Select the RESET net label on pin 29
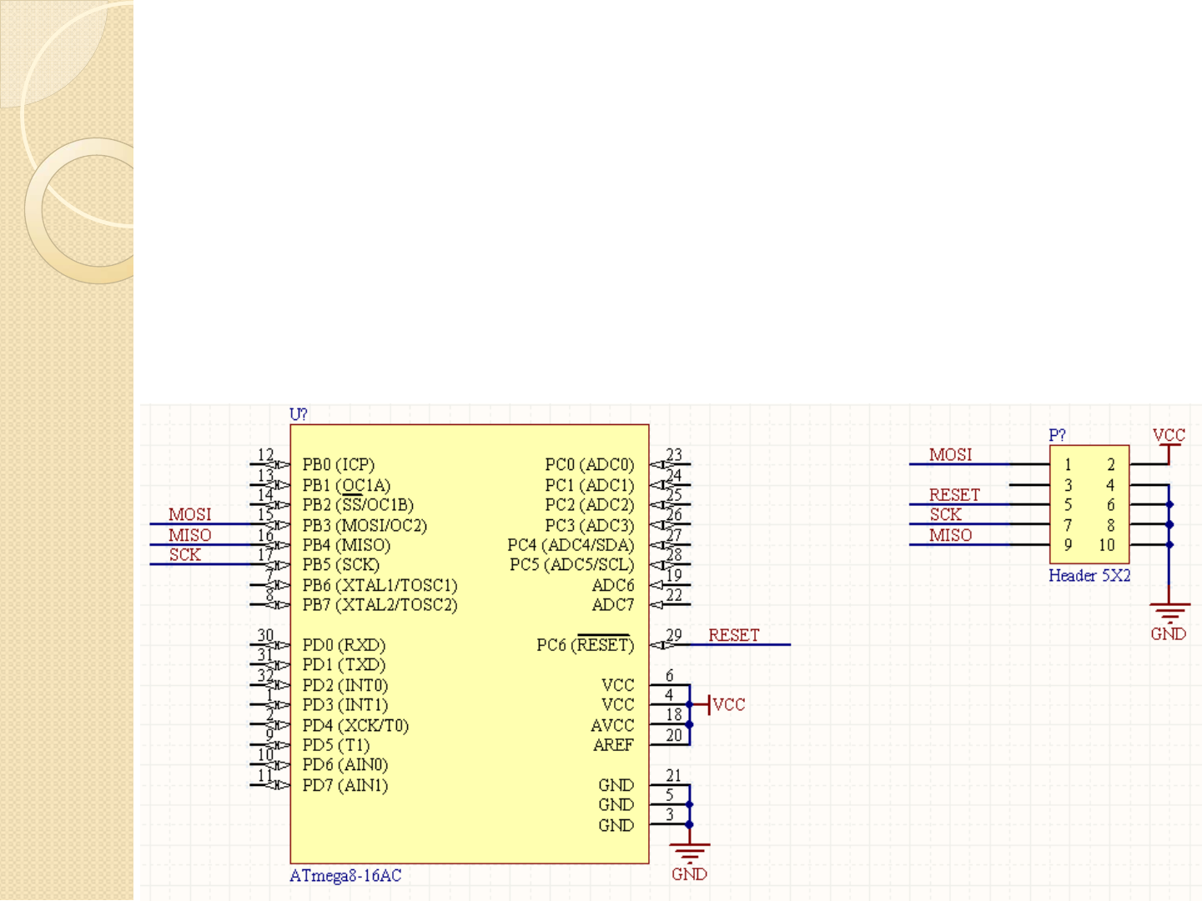The width and height of the screenshot is (1202, 901). tap(734, 635)
